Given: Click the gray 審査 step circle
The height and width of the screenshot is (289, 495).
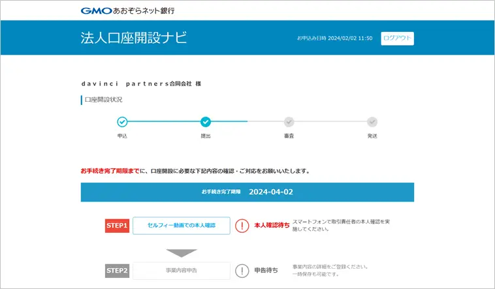Looking at the screenshot, I should 289,121.
